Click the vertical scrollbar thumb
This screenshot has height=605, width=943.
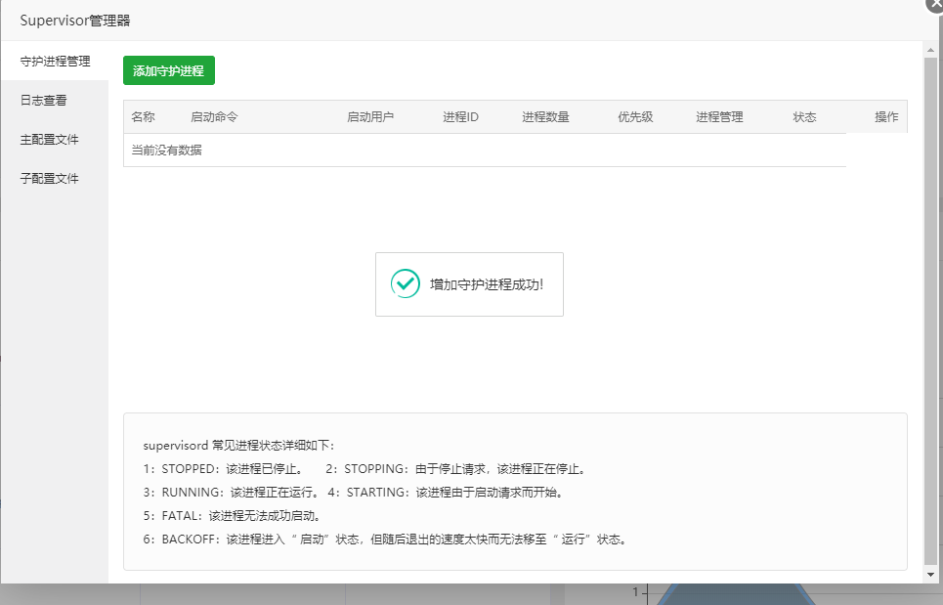tap(930, 311)
